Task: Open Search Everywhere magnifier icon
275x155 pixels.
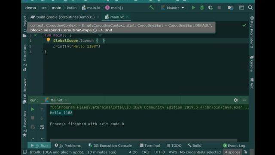Action: pos(250,8)
